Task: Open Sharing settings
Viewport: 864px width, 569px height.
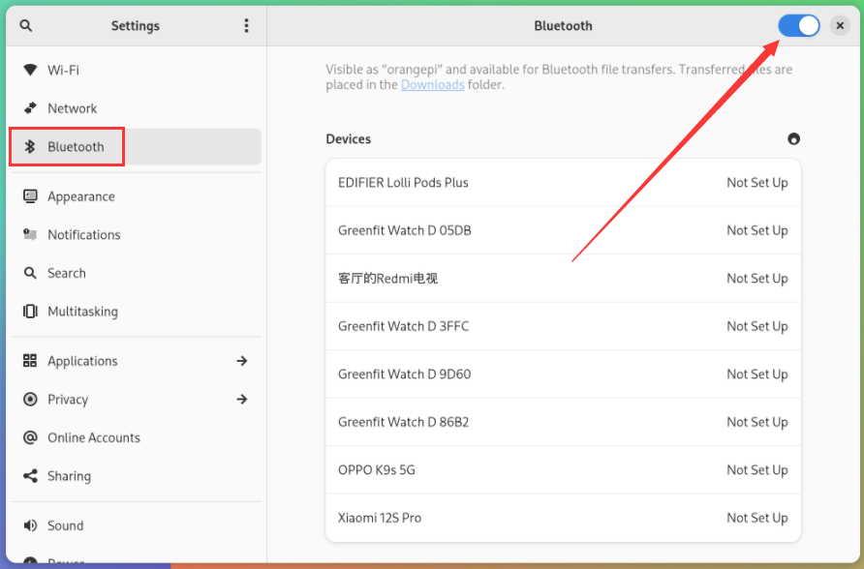Action: [x=137, y=476]
